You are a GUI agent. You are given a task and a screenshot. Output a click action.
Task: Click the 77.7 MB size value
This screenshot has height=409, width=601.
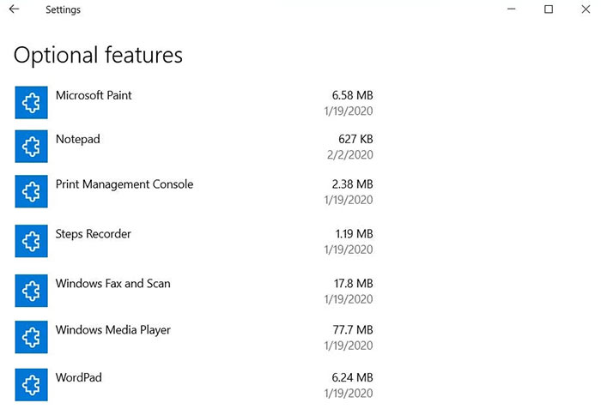(x=353, y=330)
